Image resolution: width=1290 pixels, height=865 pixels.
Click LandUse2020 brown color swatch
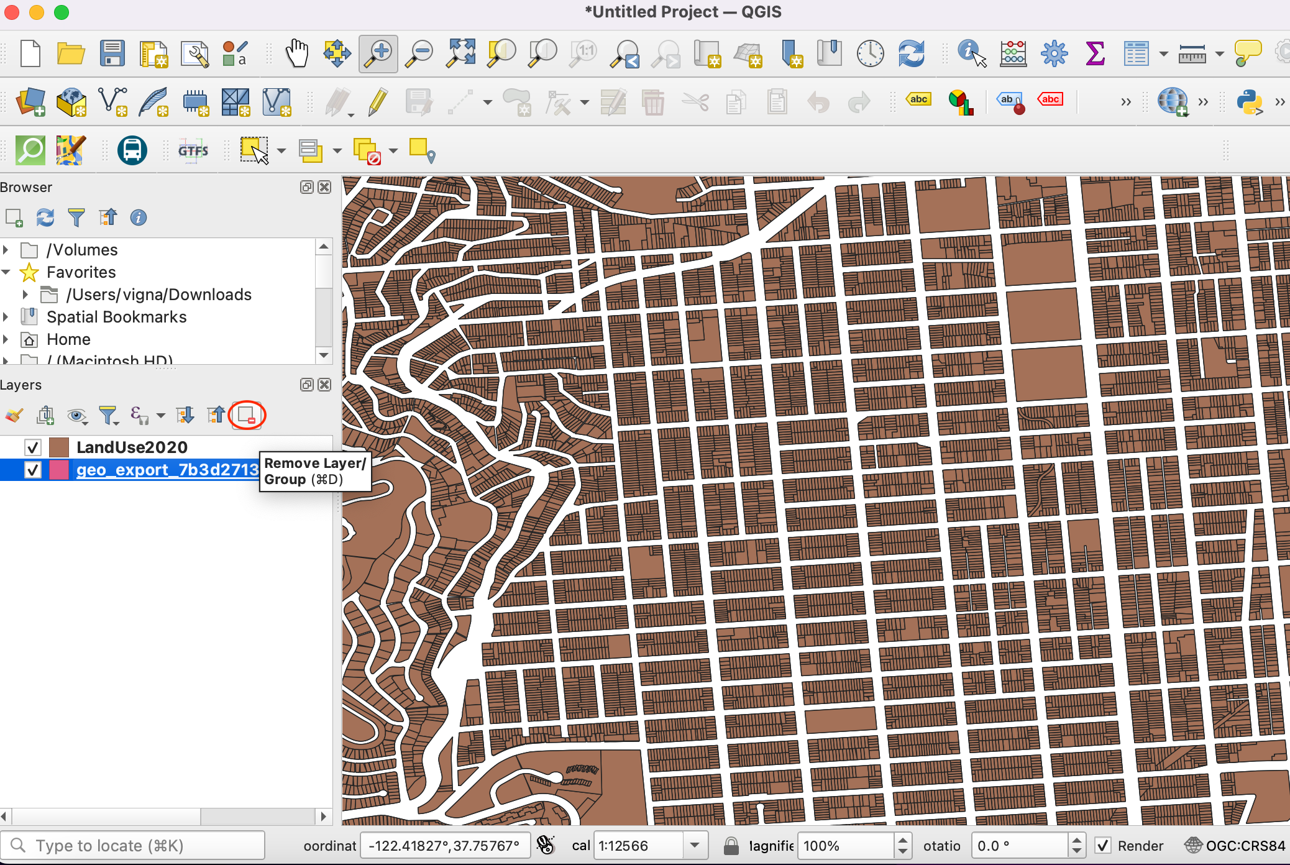(x=59, y=447)
